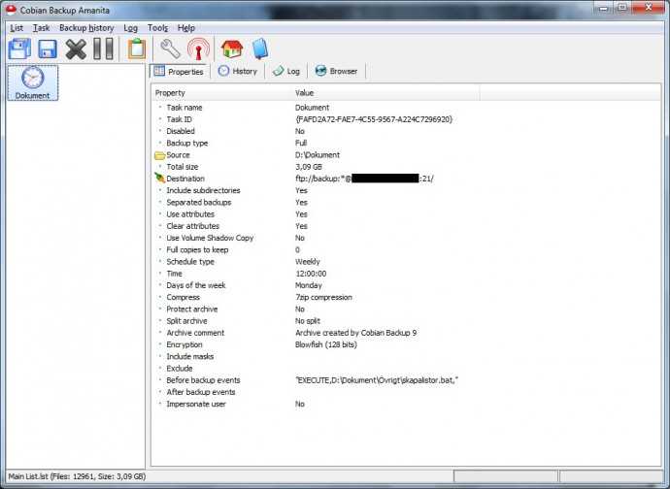Click the 7zip compression value

click(x=323, y=297)
